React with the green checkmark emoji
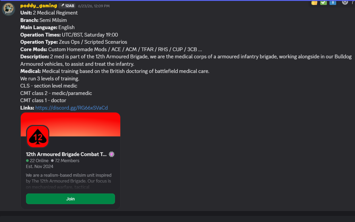 click(323, 3)
